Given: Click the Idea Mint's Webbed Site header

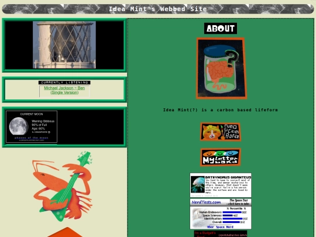Looking at the screenshot, I should [158, 9].
